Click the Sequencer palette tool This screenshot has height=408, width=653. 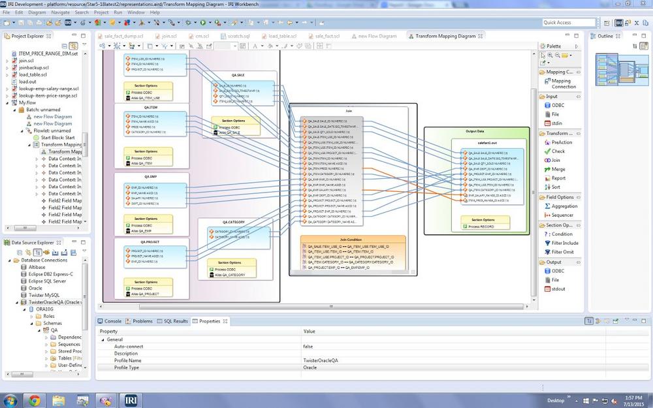pos(562,215)
